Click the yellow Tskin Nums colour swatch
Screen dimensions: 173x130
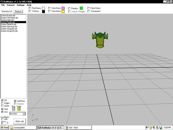tap(63, 11)
